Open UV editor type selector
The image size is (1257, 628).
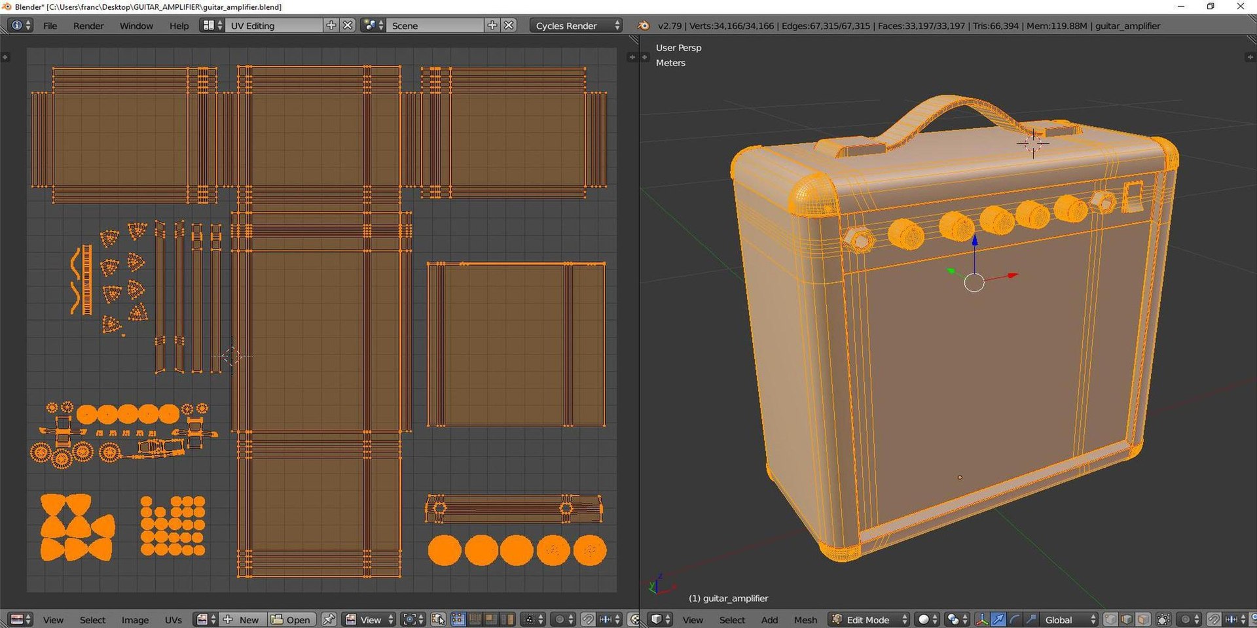(x=22, y=619)
